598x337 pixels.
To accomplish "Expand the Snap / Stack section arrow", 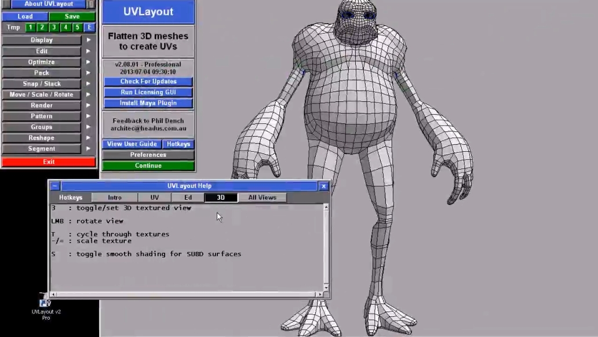I will tap(89, 83).
